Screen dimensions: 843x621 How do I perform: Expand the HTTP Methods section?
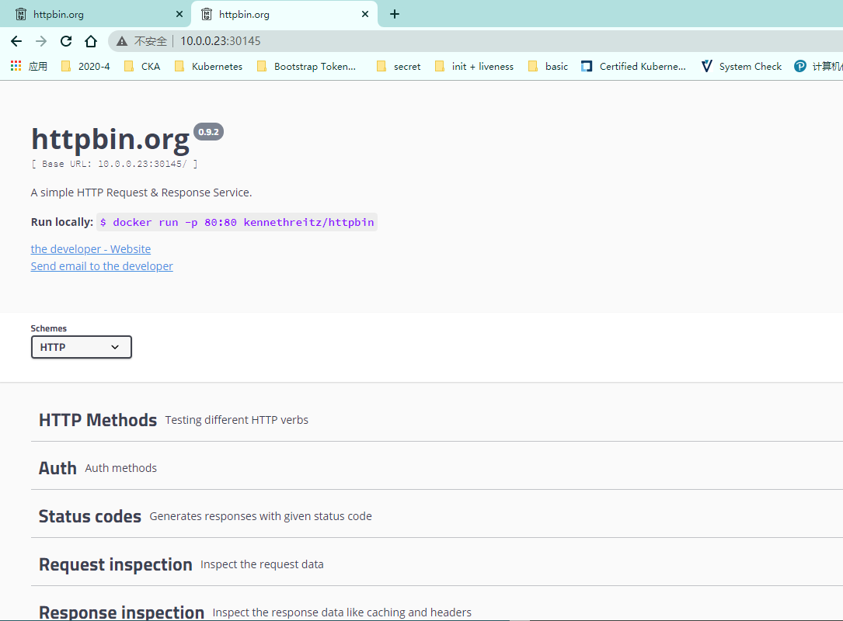tap(437, 420)
